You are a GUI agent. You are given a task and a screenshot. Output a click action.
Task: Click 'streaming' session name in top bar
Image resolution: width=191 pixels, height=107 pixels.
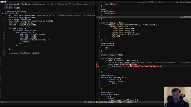point(142,2)
